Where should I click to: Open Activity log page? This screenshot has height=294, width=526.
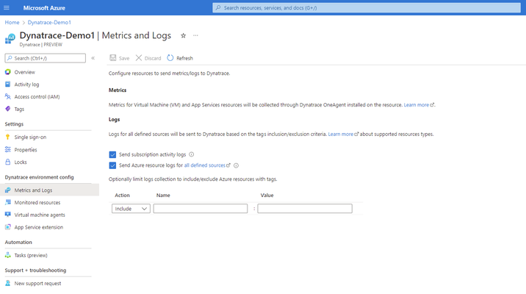pos(26,85)
